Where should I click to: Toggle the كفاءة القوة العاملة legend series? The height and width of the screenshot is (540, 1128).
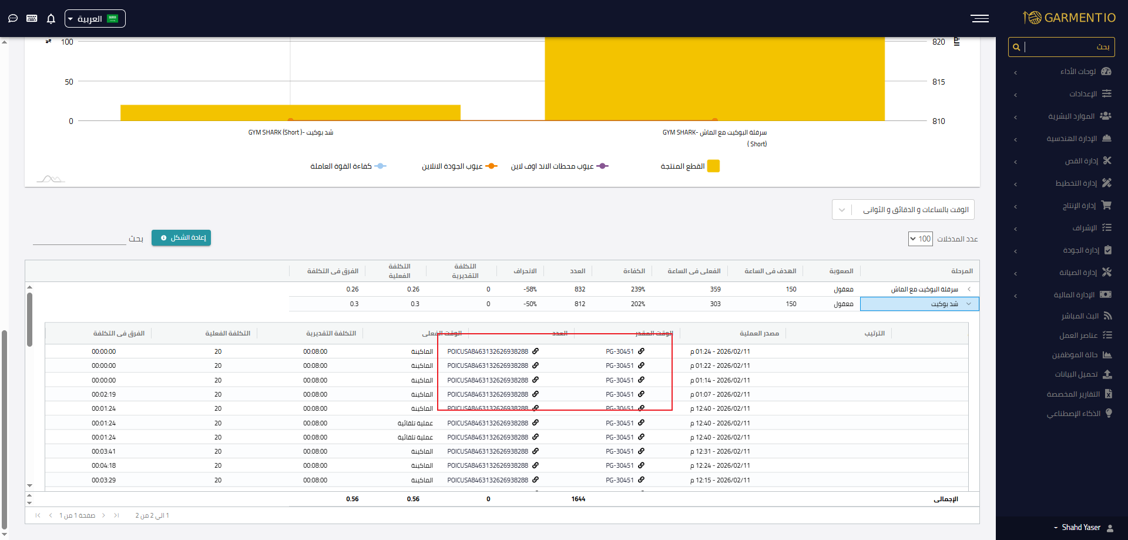348,166
